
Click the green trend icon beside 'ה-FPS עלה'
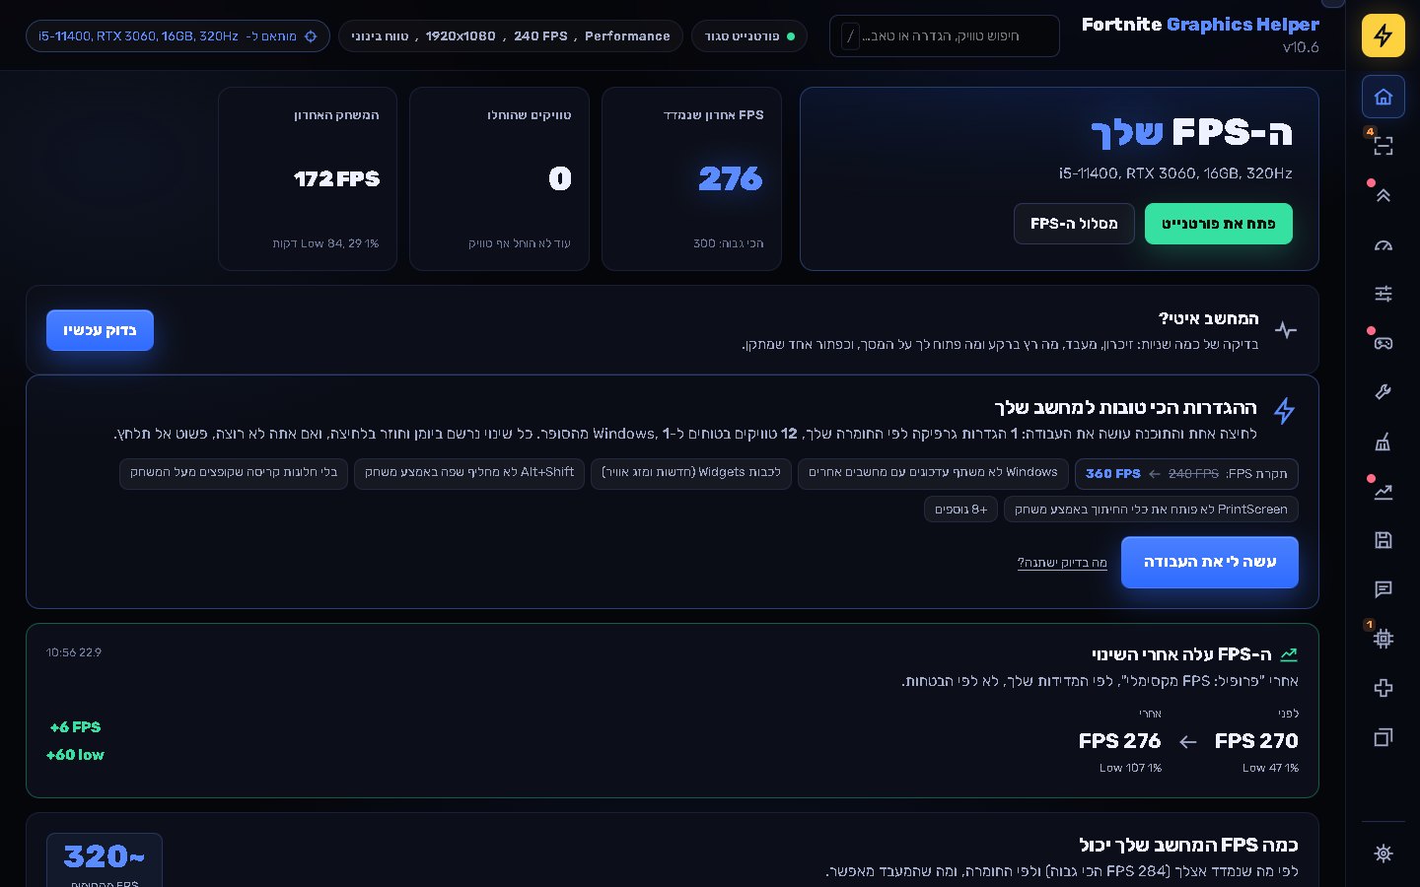1289,654
